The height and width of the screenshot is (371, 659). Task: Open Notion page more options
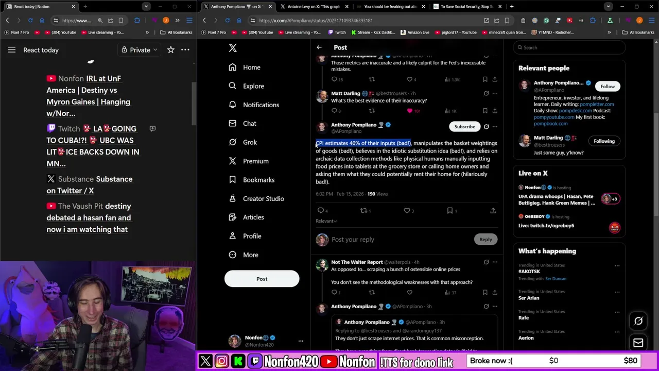pos(185,50)
